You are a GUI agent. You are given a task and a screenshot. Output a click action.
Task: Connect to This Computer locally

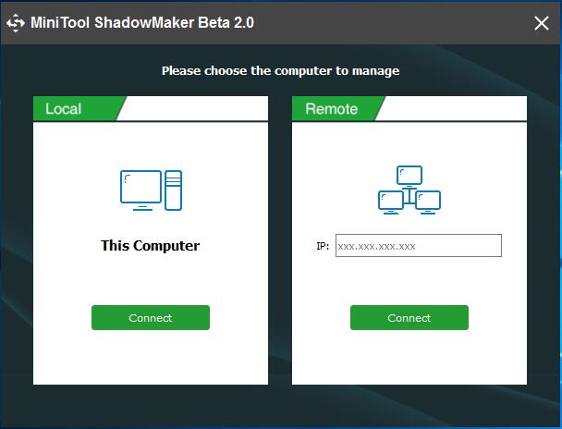[151, 317]
